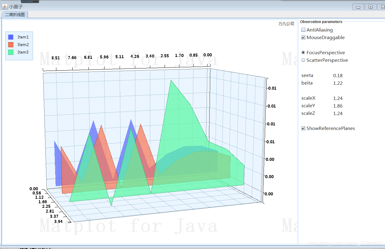Click the 小栗子 title bar text
Viewport: 385px width, 249px height.
[16, 6]
